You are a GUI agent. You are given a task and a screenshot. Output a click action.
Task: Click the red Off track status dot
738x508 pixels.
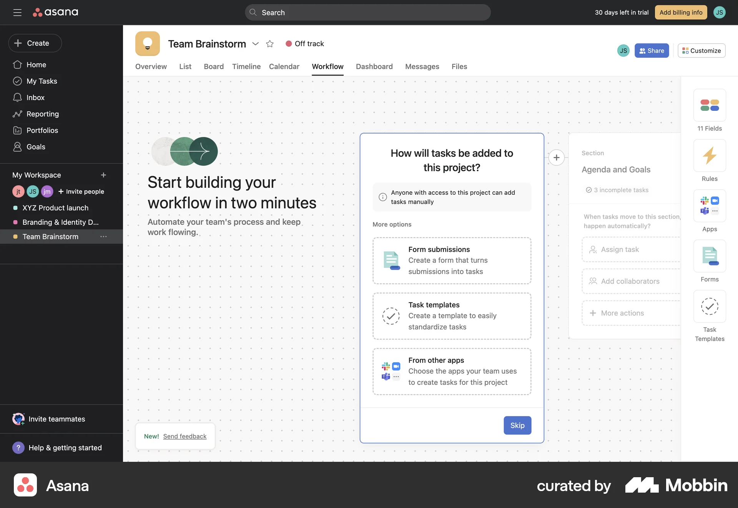tap(289, 43)
